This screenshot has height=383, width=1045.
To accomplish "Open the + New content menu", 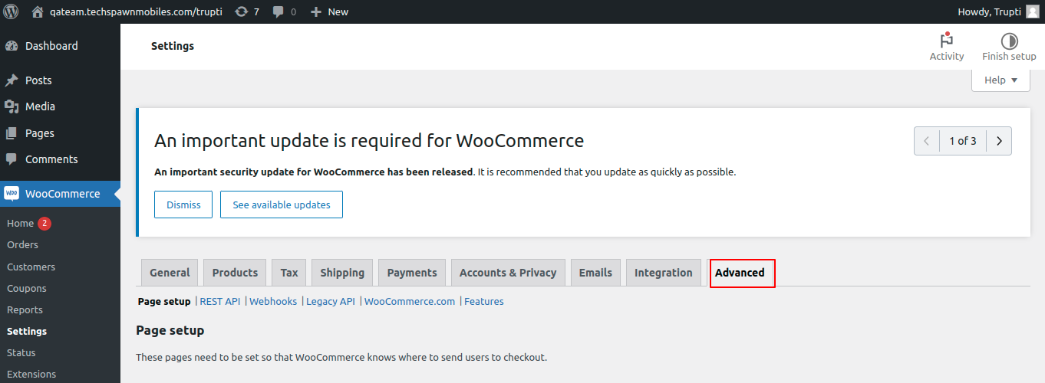I will coord(329,11).
